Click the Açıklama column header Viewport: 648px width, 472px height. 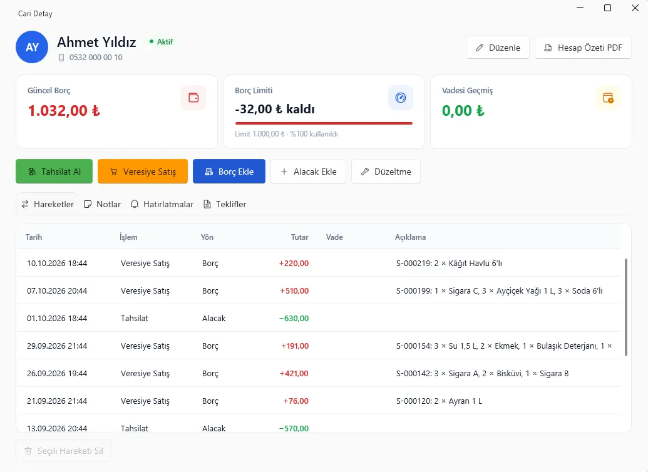(x=410, y=237)
